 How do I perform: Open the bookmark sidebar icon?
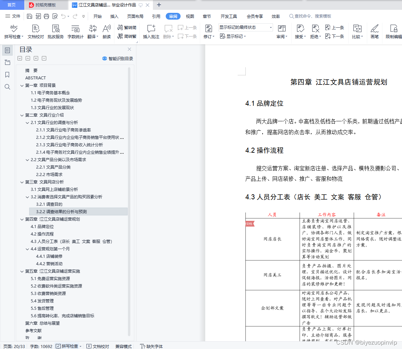point(7,75)
